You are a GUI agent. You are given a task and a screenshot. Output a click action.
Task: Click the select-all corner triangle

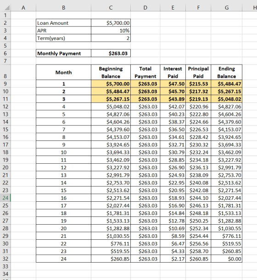click(x=7, y=8)
